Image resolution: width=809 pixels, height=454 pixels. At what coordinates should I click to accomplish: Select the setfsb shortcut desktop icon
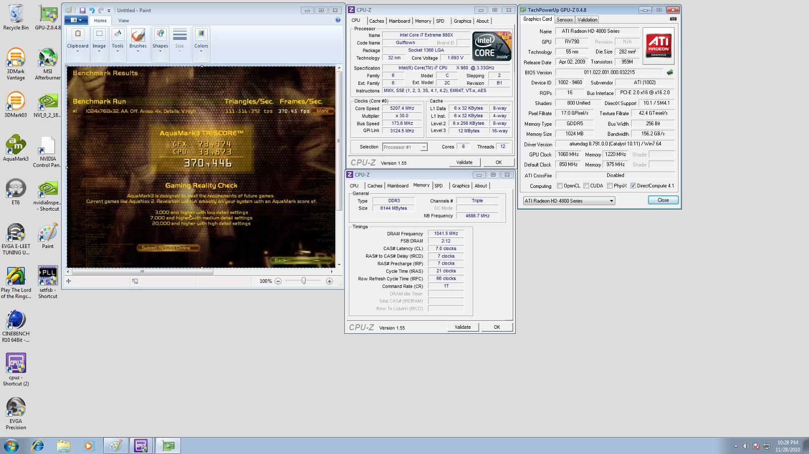click(x=48, y=283)
